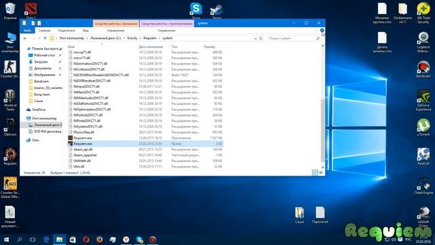The width and height of the screenshot is (435, 245).
Task: Open Управление tab under application tools
Action: tap(167, 31)
